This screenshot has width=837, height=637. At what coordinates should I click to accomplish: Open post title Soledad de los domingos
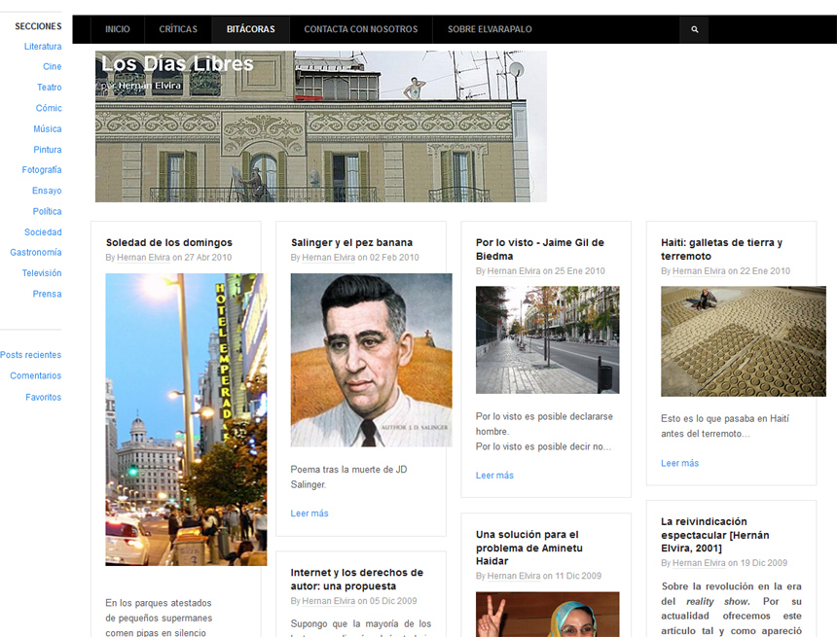[169, 242]
